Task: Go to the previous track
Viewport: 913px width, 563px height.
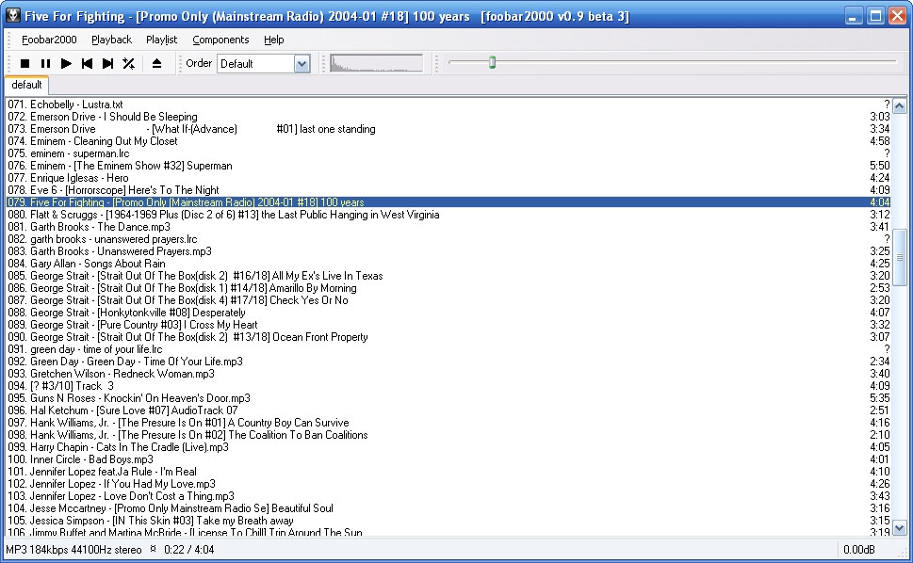Action: [x=87, y=63]
